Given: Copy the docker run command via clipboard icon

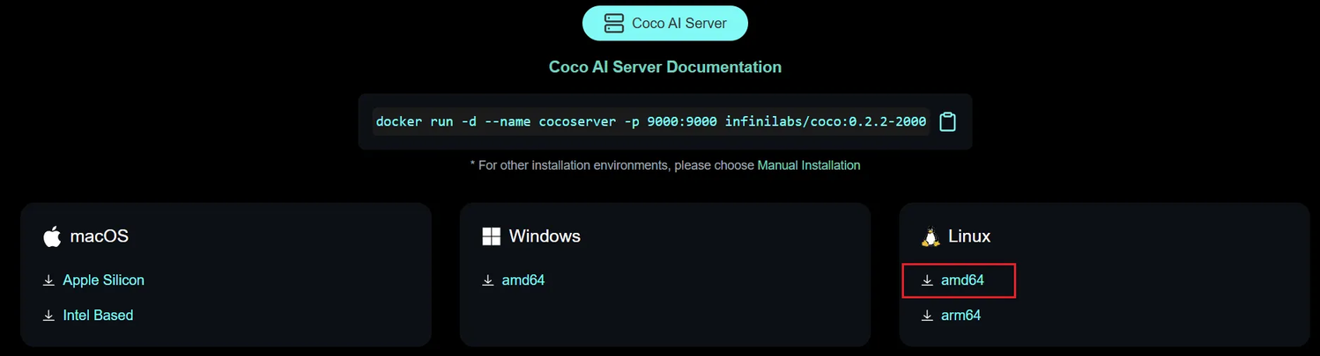Looking at the screenshot, I should tap(947, 121).
